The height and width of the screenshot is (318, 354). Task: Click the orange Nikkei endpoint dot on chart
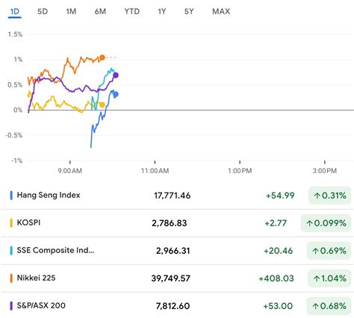point(102,57)
